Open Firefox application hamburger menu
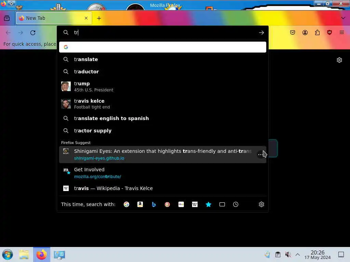This screenshot has width=350, height=262. 342,32
